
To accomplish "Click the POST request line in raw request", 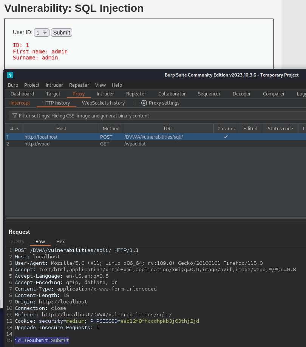I will point(77,250).
